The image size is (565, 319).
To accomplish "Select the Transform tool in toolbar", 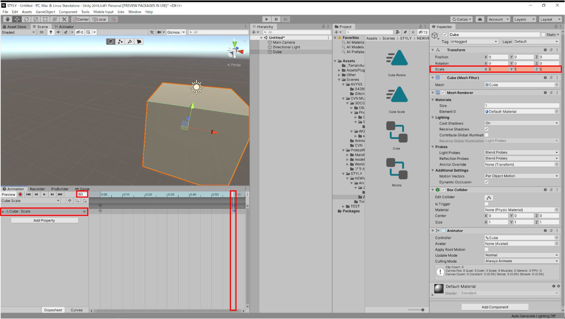I will pos(55,19).
